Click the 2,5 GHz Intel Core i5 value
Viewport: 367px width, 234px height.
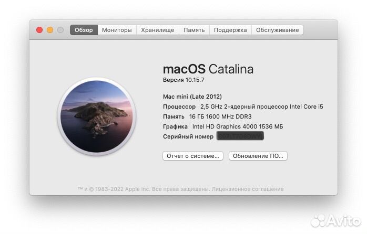click(x=262, y=107)
